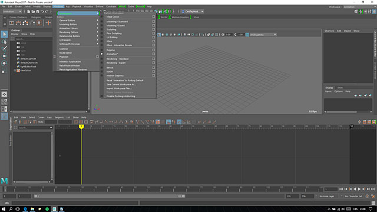
Task: Open the Animation menu set dropdown
Action: [12, 12]
